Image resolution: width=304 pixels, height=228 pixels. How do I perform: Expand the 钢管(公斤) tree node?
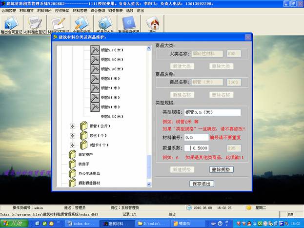click(72, 126)
